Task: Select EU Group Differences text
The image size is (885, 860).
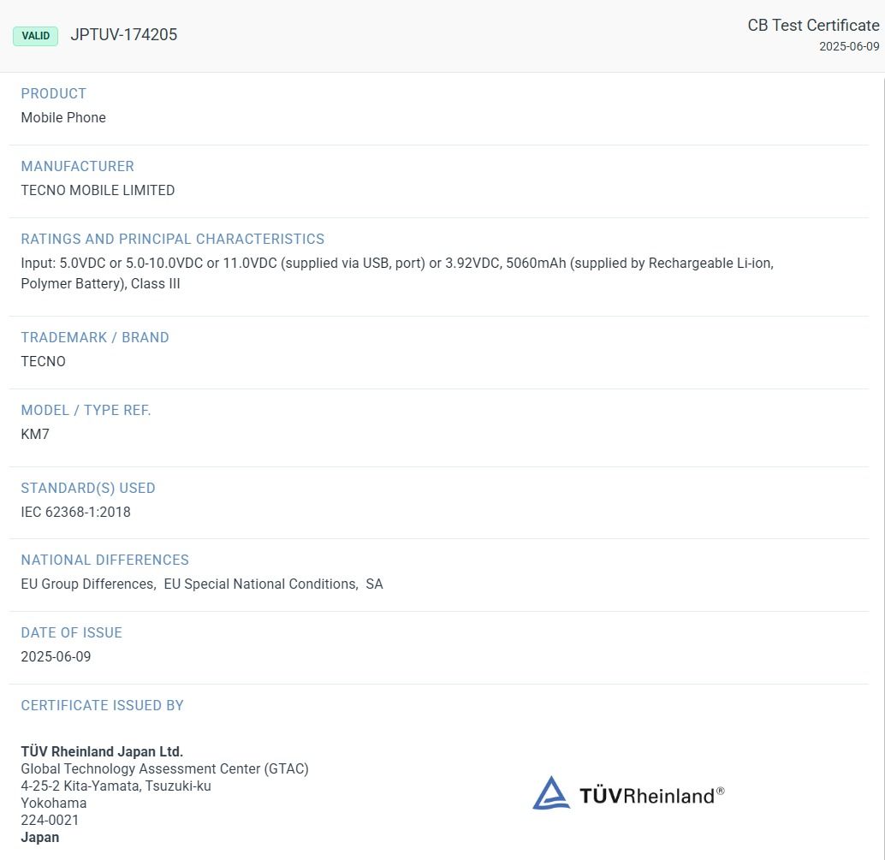Action: tap(87, 584)
